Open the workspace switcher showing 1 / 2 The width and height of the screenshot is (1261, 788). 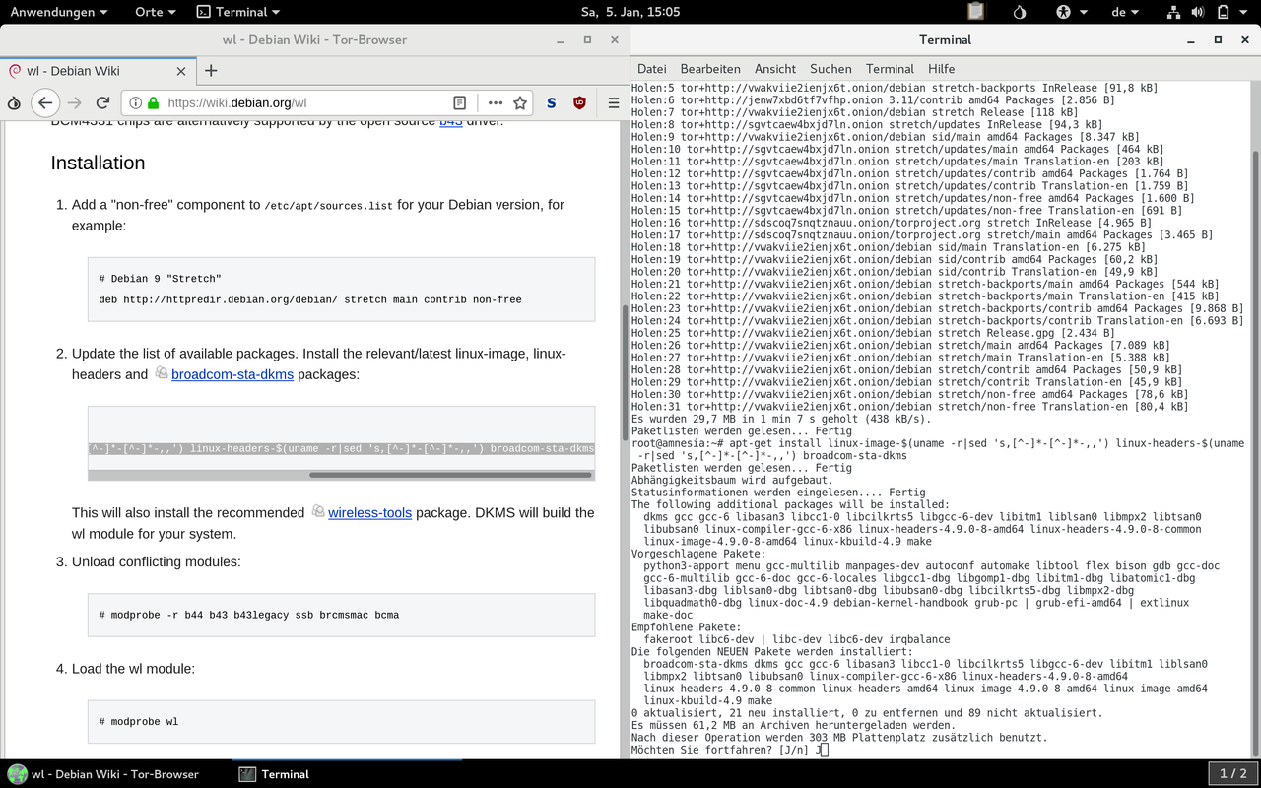click(1233, 774)
